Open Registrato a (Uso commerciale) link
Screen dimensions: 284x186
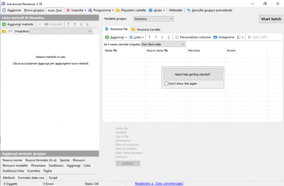pyautogui.click(x=159, y=184)
